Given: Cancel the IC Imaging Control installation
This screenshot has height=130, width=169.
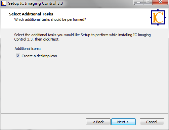Looking at the screenshot, I should click(152, 122).
